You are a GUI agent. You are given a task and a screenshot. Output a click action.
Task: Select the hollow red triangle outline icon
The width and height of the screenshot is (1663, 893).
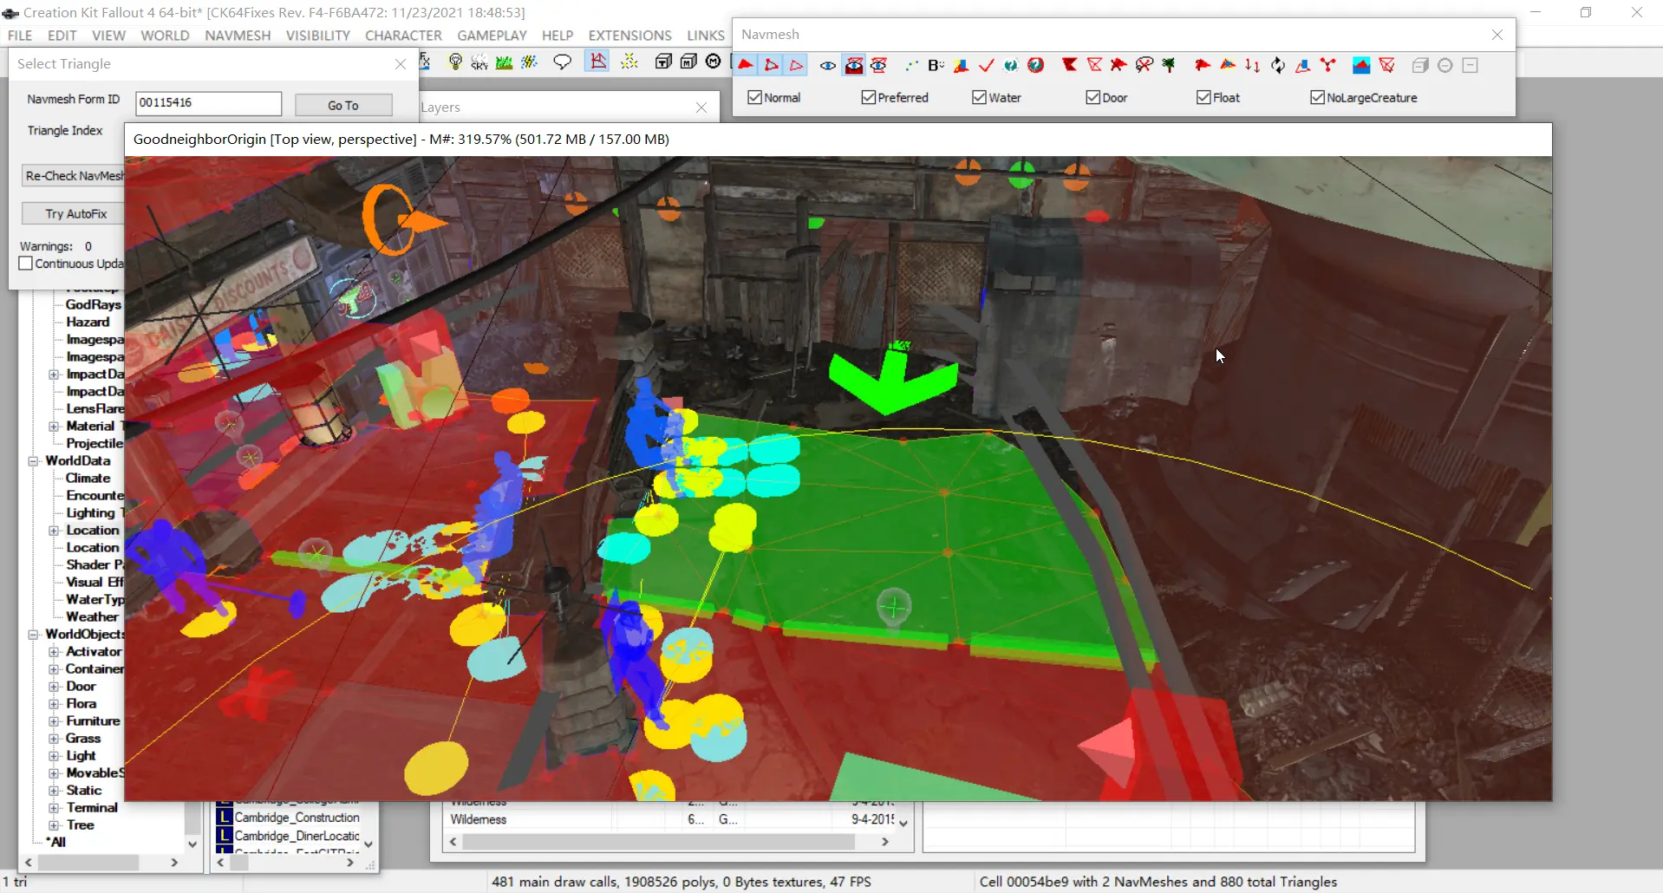tap(796, 65)
